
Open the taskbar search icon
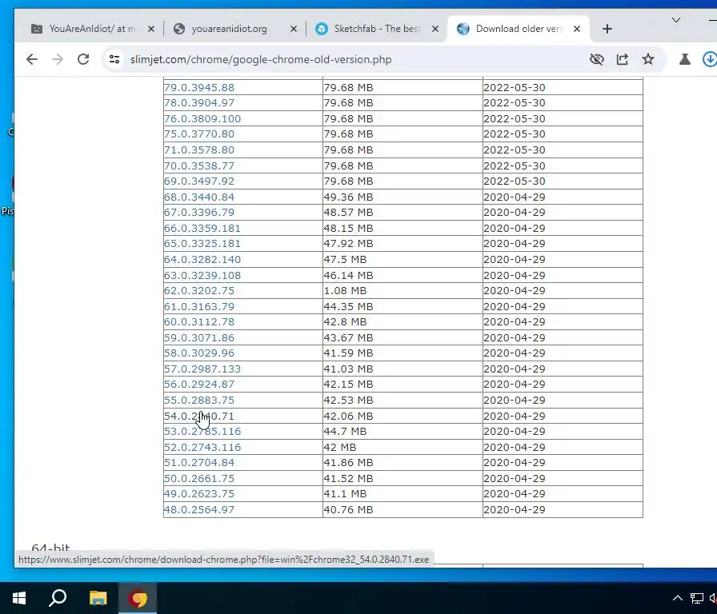(x=58, y=598)
